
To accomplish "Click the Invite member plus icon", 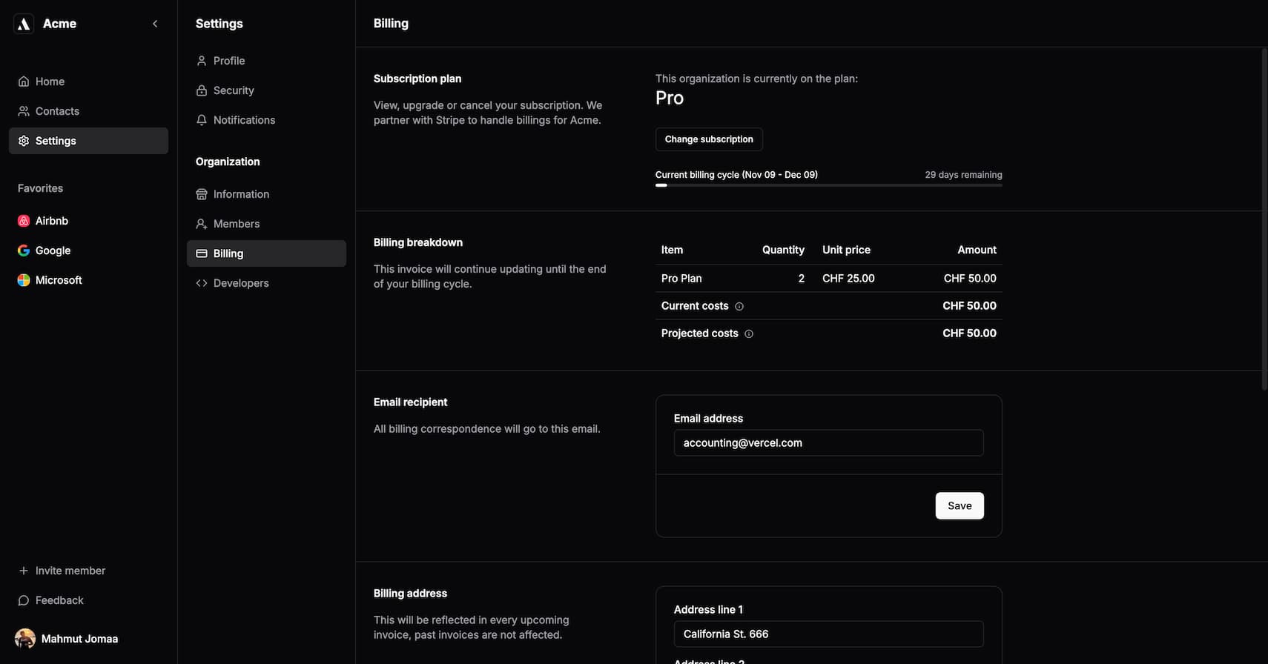I will click(x=24, y=571).
